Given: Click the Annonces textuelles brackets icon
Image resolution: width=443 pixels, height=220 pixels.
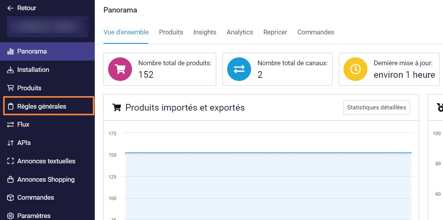Looking at the screenshot, I should [x=11, y=161].
